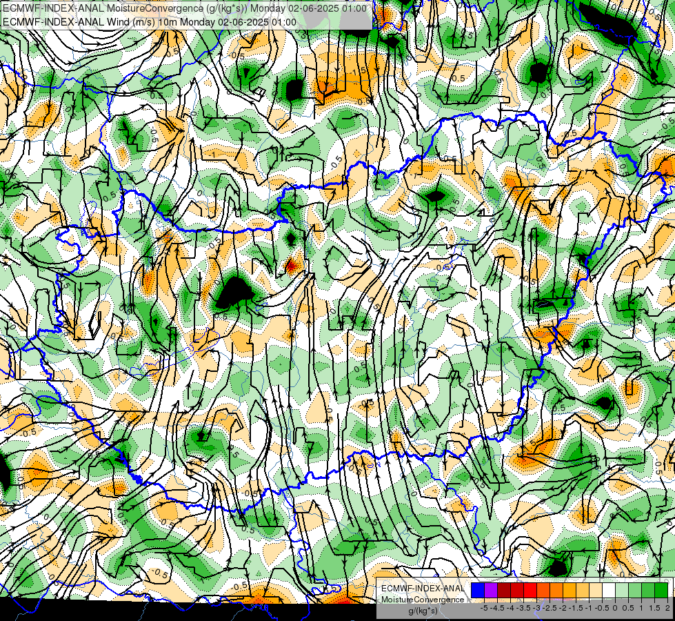
Task: Pick the bright red swatch -3.5 to -3
Action: tap(530, 590)
